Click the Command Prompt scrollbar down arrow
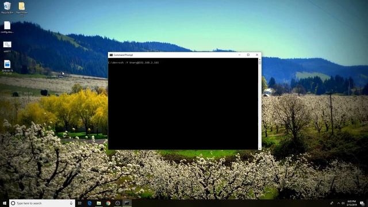Screen dimensions: 368x207 (x=259, y=148)
